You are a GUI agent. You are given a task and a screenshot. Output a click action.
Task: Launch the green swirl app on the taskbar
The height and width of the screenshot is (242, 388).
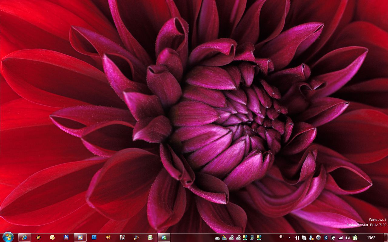point(150,237)
